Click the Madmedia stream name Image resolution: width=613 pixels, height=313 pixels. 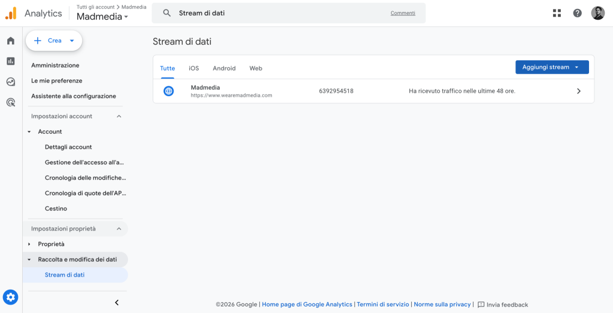(205, 88)
